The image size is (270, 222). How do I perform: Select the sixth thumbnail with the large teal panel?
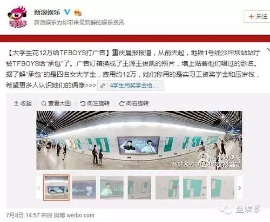point(195,188)
